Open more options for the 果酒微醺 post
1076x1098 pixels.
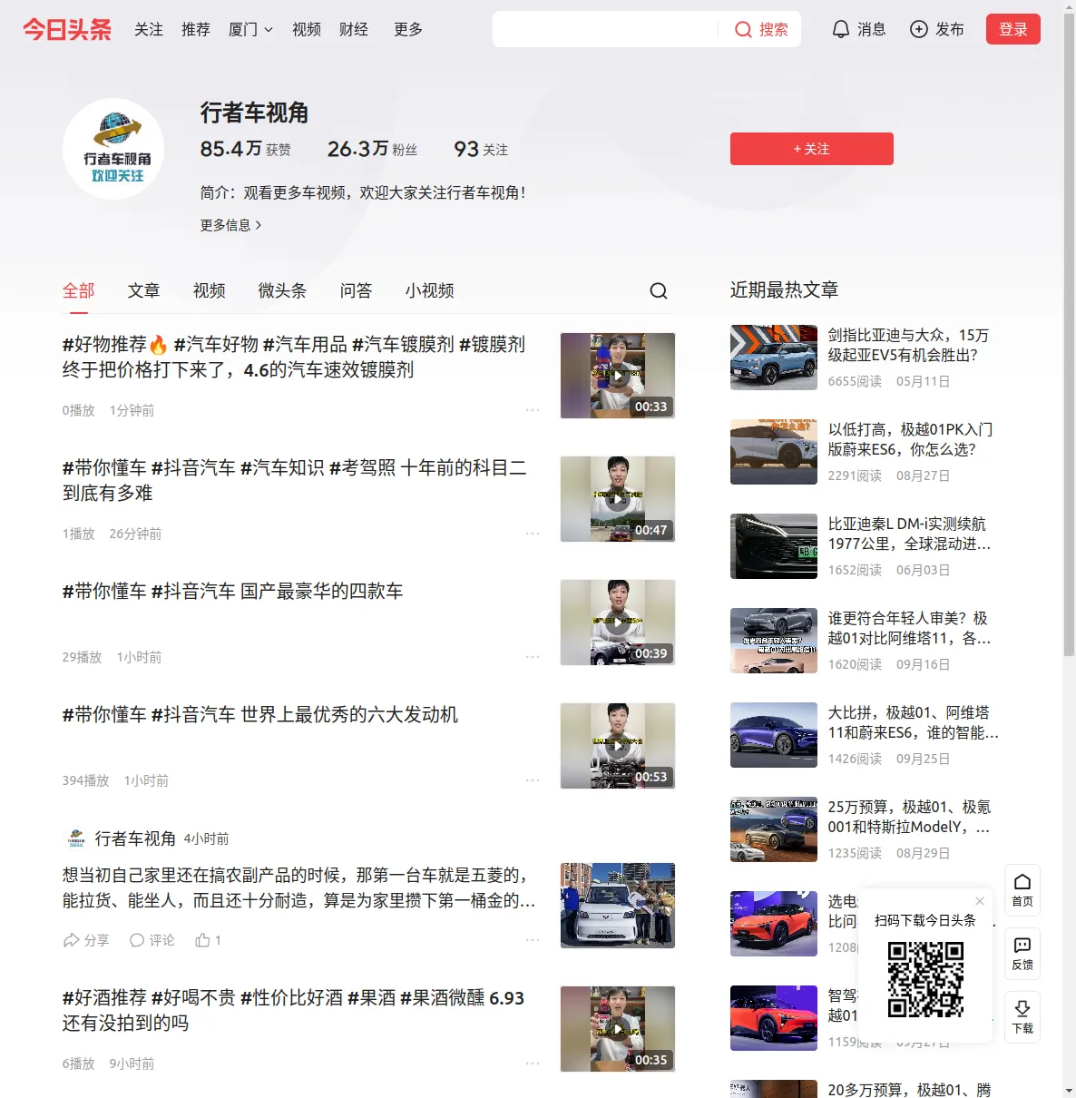click(x=533, y=1064)
